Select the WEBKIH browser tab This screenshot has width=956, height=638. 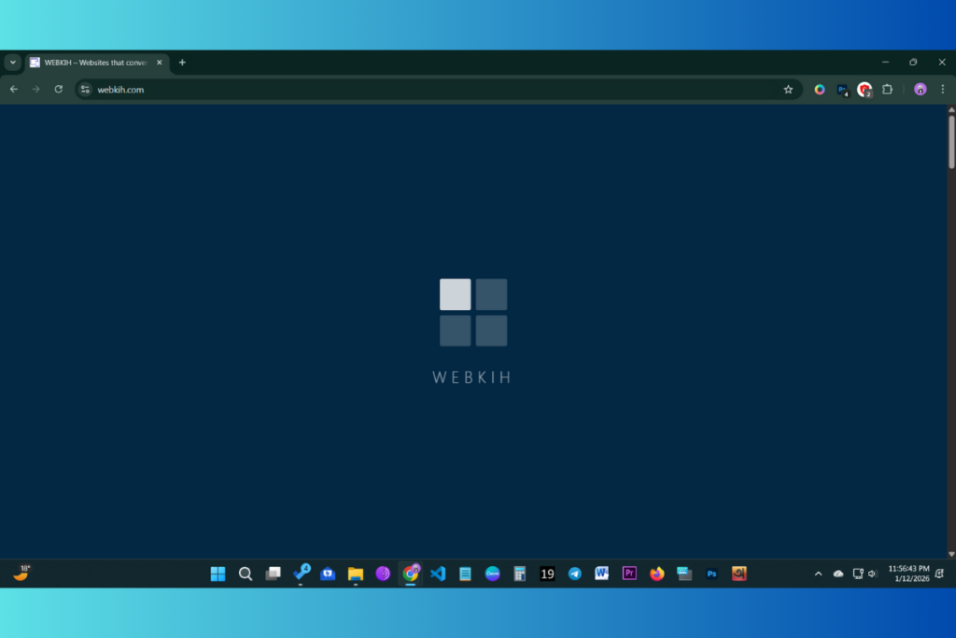(93, 63)
